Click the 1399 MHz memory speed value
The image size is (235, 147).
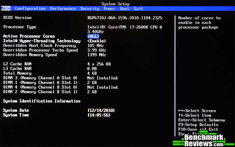tap(97, 55)
